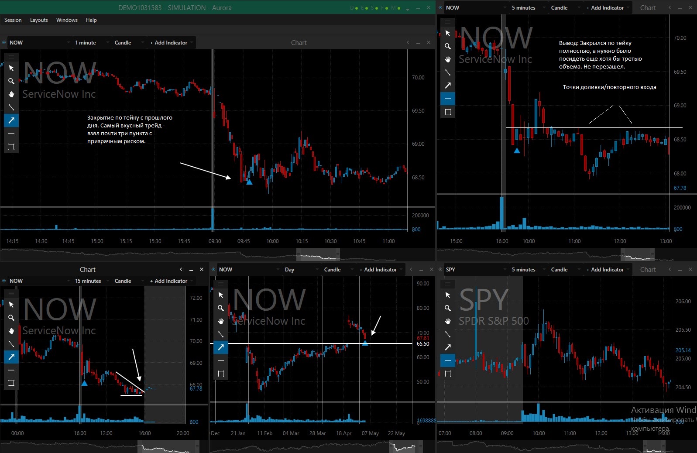
Task: Select pointer tool in SPY chart
Action: point(448,295)
